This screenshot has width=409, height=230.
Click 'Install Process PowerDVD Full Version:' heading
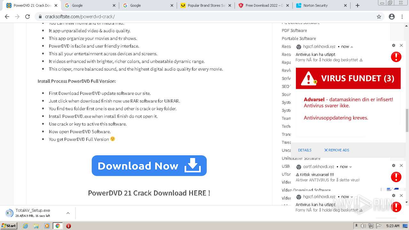pos(77,81)
